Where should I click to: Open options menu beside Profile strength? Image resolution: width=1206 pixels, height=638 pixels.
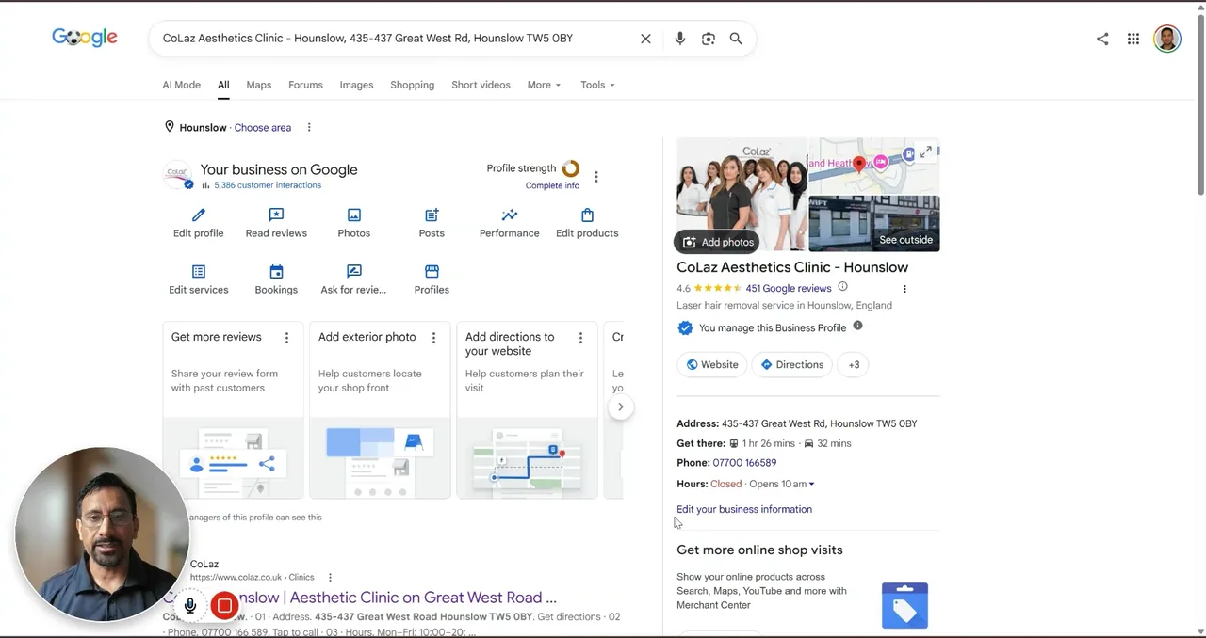point(596,176)
